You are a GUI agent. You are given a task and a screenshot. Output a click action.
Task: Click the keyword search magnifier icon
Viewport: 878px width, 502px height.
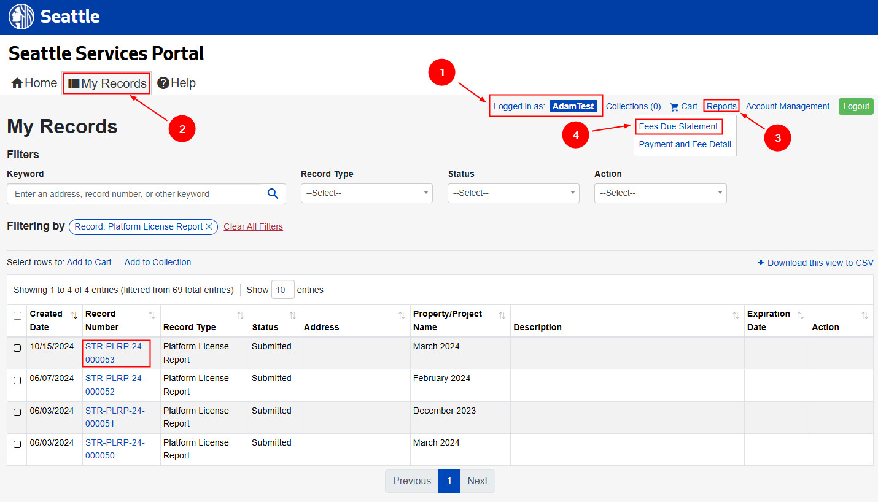tap(273, 194)
